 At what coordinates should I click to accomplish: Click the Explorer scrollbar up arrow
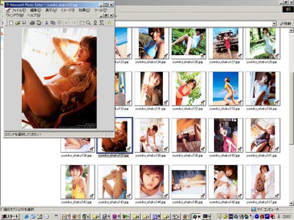[x=291, y=31]
